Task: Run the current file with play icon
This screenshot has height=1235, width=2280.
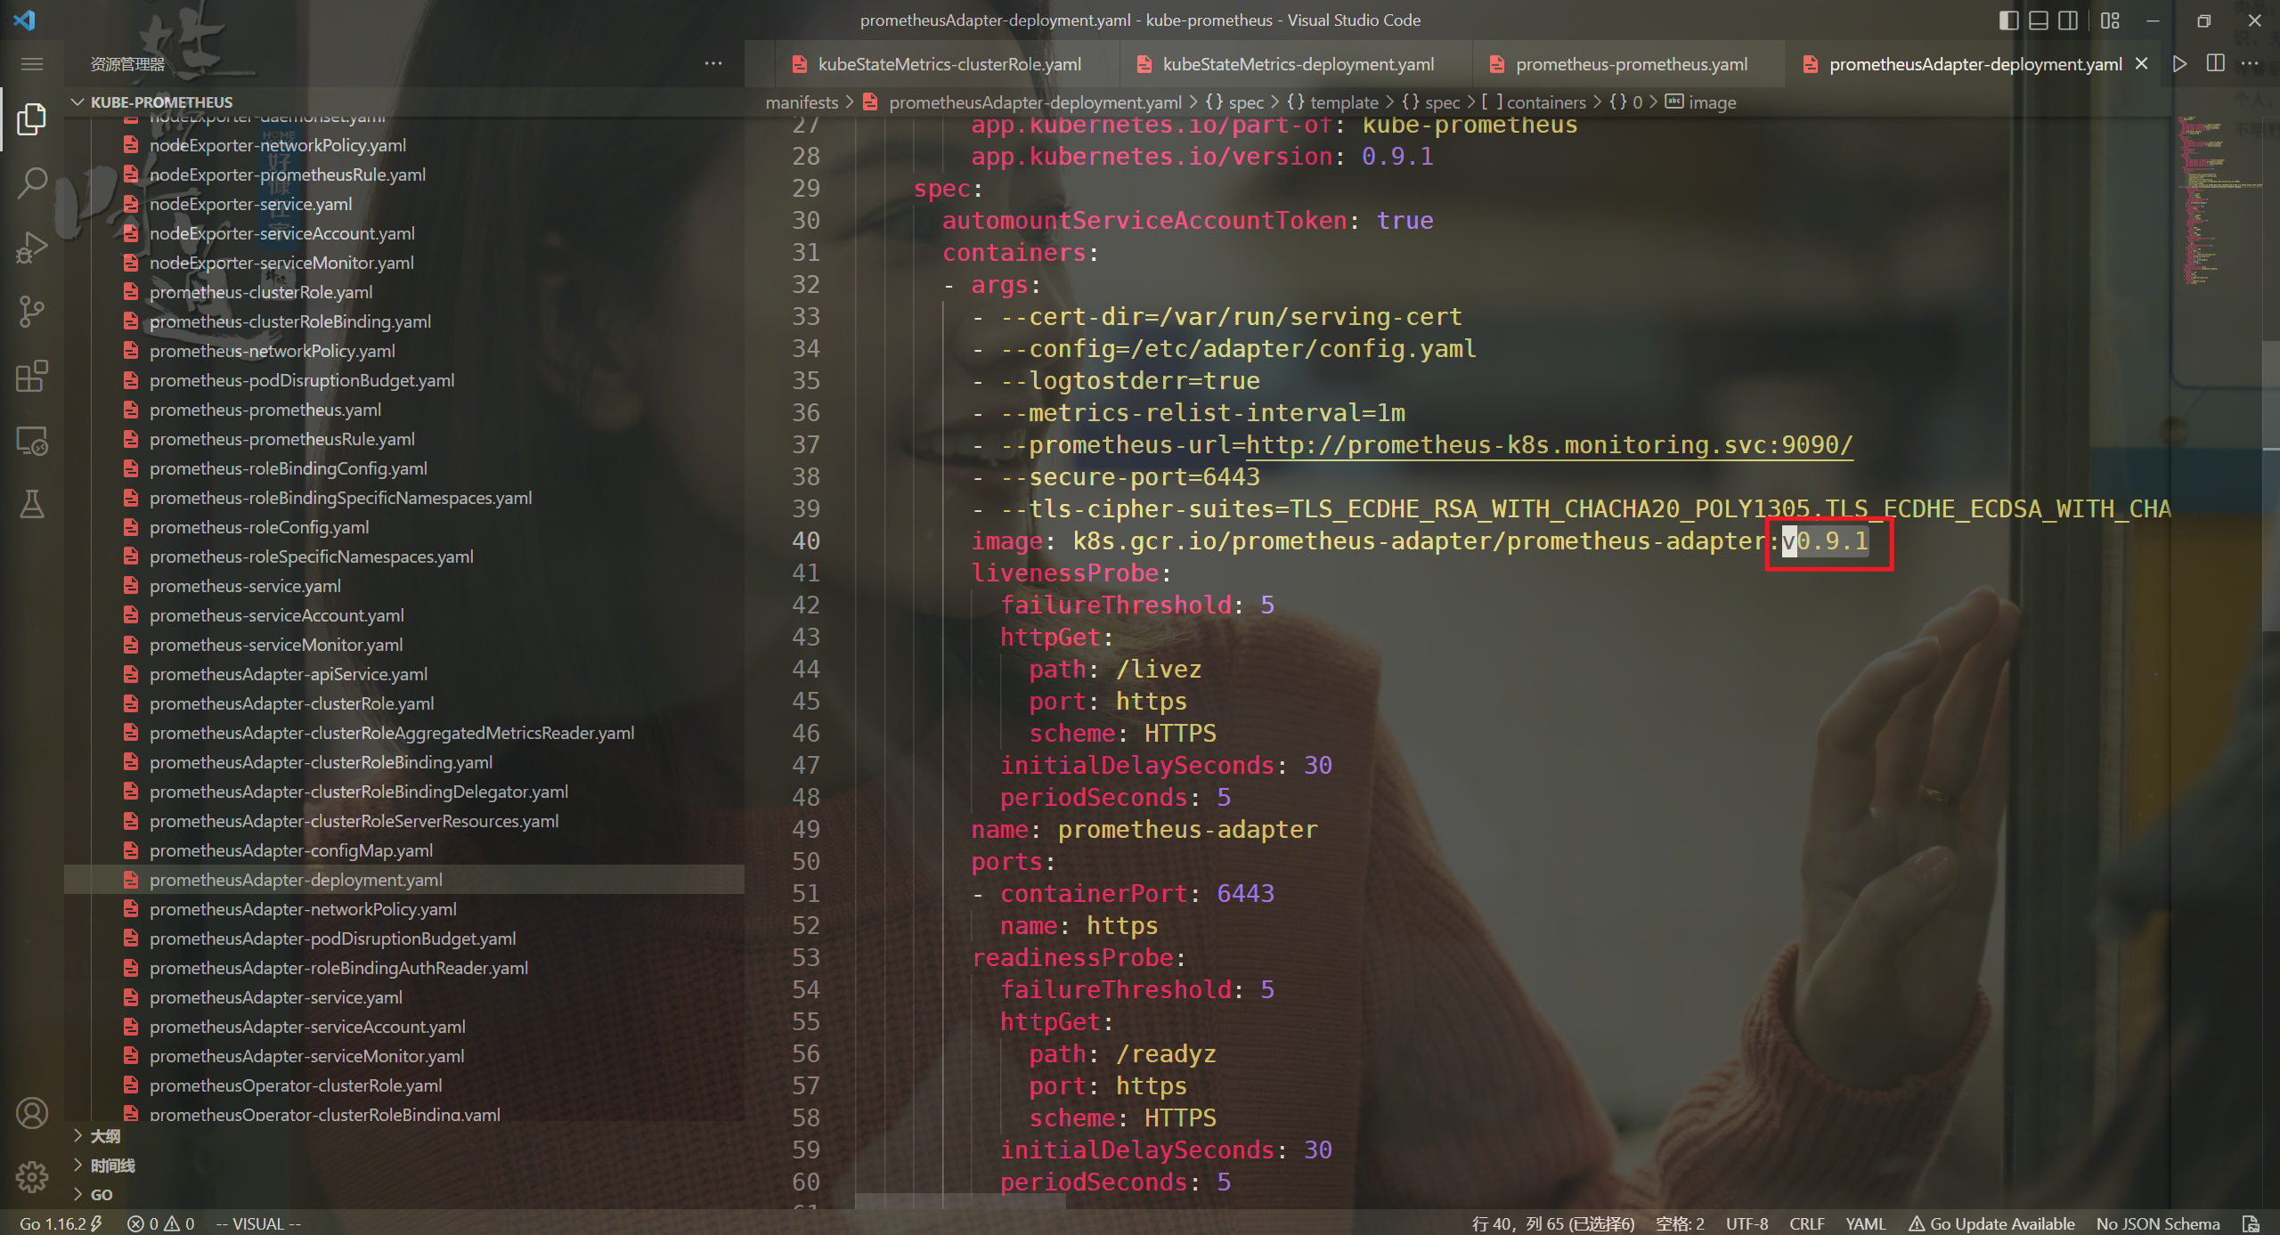Action: (x=2179, y=64)
